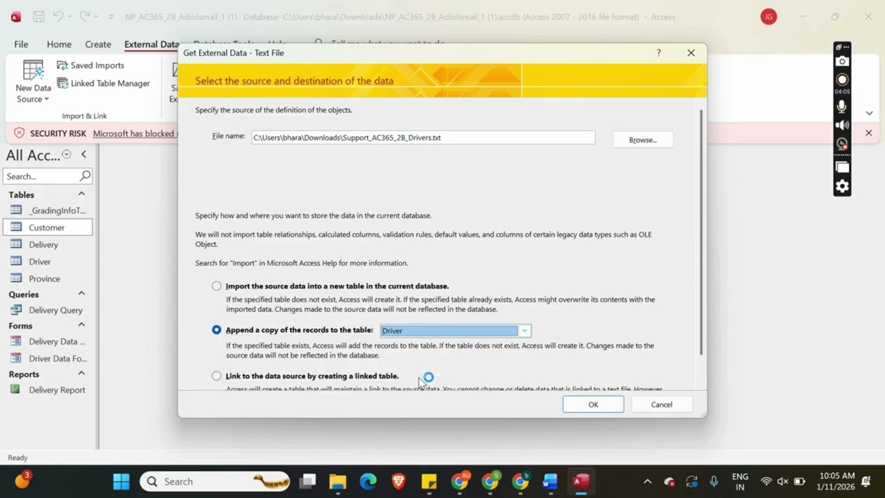Click the screenshot camera icon in recorder toolbar
This screenshot has height=498, width=885.
[841, 62]
